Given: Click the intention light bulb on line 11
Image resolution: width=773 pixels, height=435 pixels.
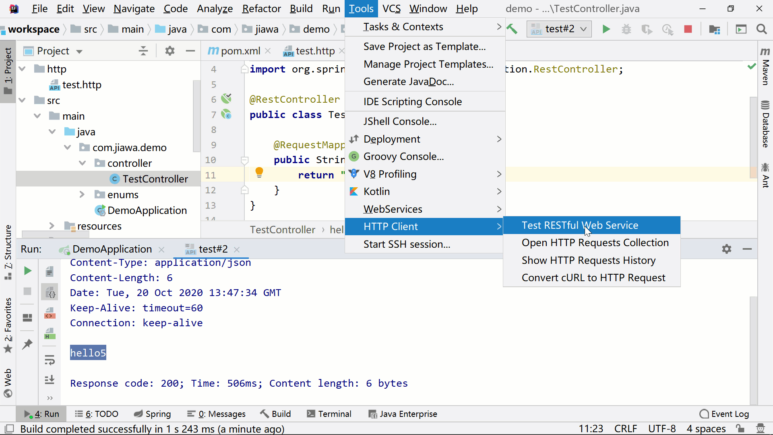Looking at the screenshot, I should (x=259, y=173).
